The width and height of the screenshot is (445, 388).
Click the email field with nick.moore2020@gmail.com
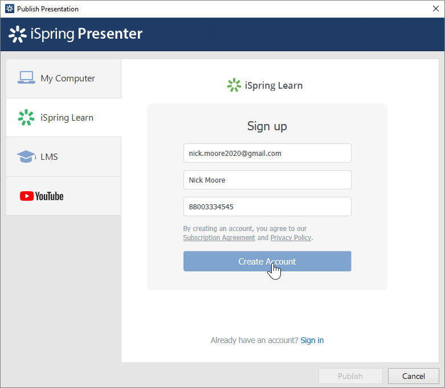click(267, 154)
